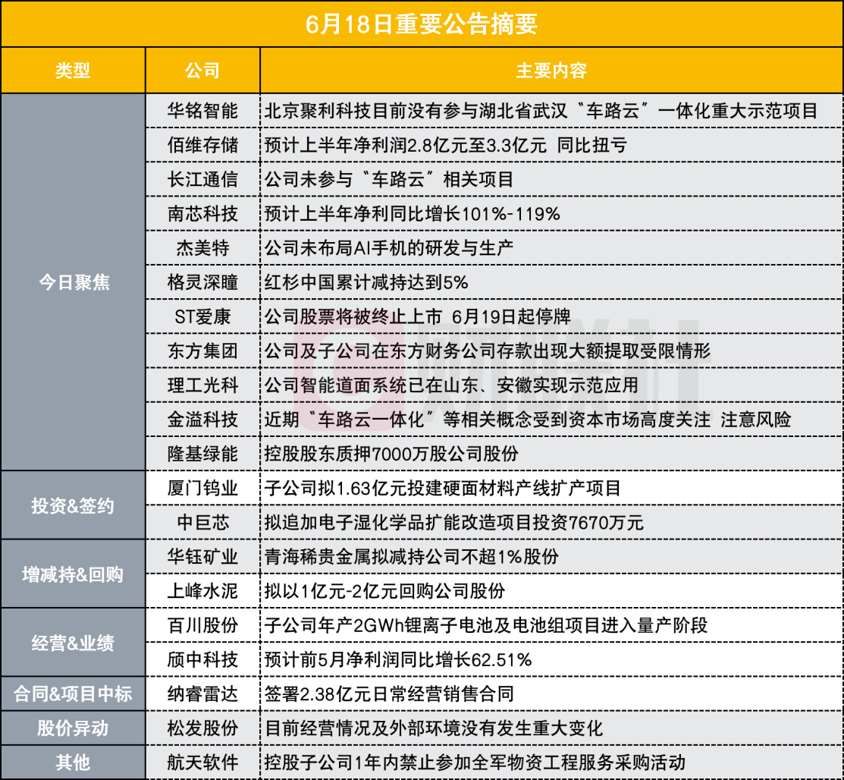Select company cell 金溢科技
The width and height of the screenshot is (844, 780).
tap(203, 420)
